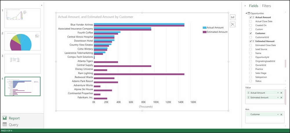The width and height of the screenshot is (290, 133).
Task: Click the PAGE 4 OF 4 status text
Action: pyautogui.click(x=6, y=131)
